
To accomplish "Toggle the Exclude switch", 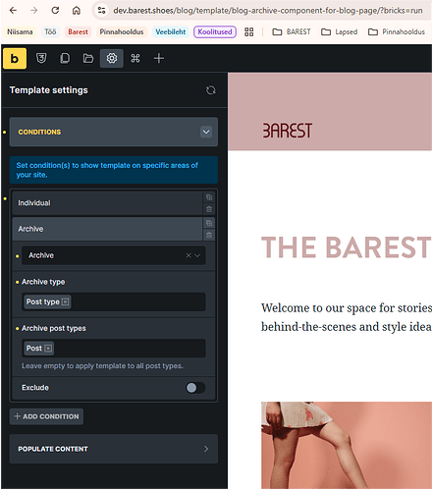I will pos(195,388).
